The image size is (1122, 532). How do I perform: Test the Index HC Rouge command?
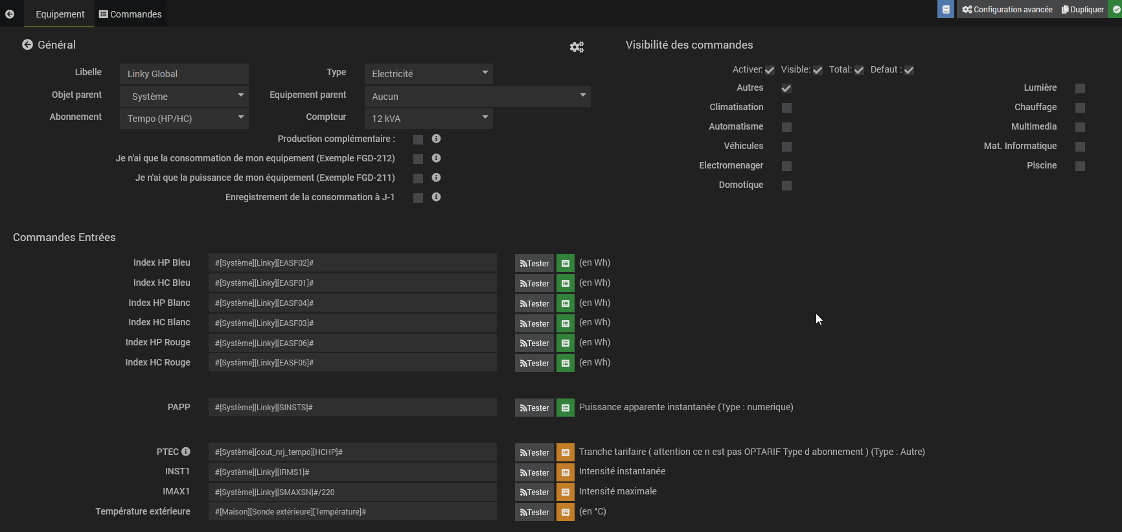pyautogui.click(x=534, y=363)
